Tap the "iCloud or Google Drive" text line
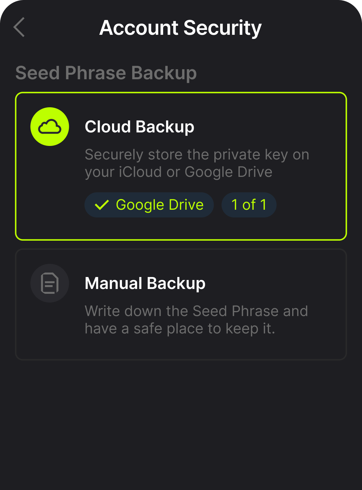Viewport: 362px width, 490px height. (x=179, y=172)
